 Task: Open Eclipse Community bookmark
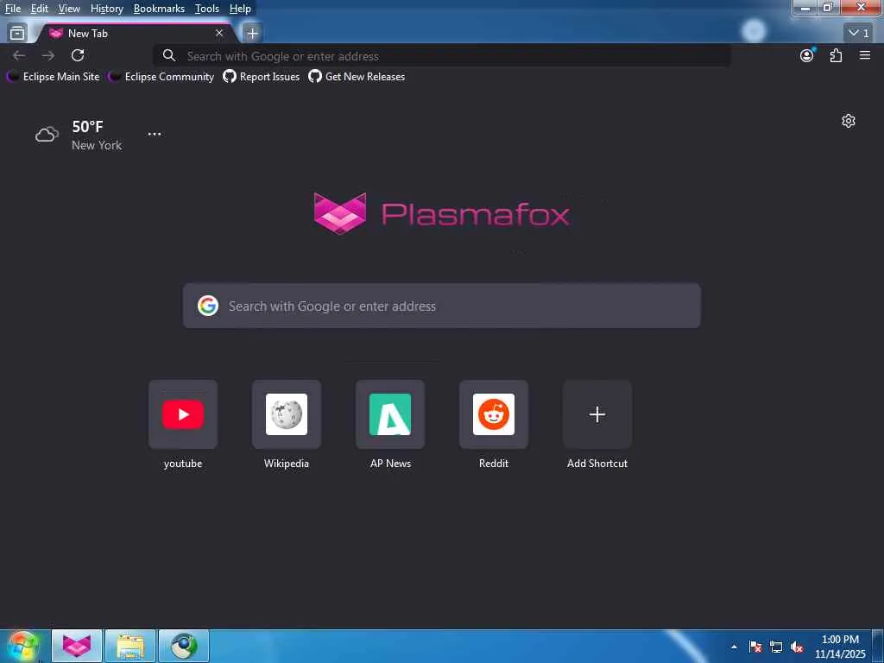click(161, 77)
